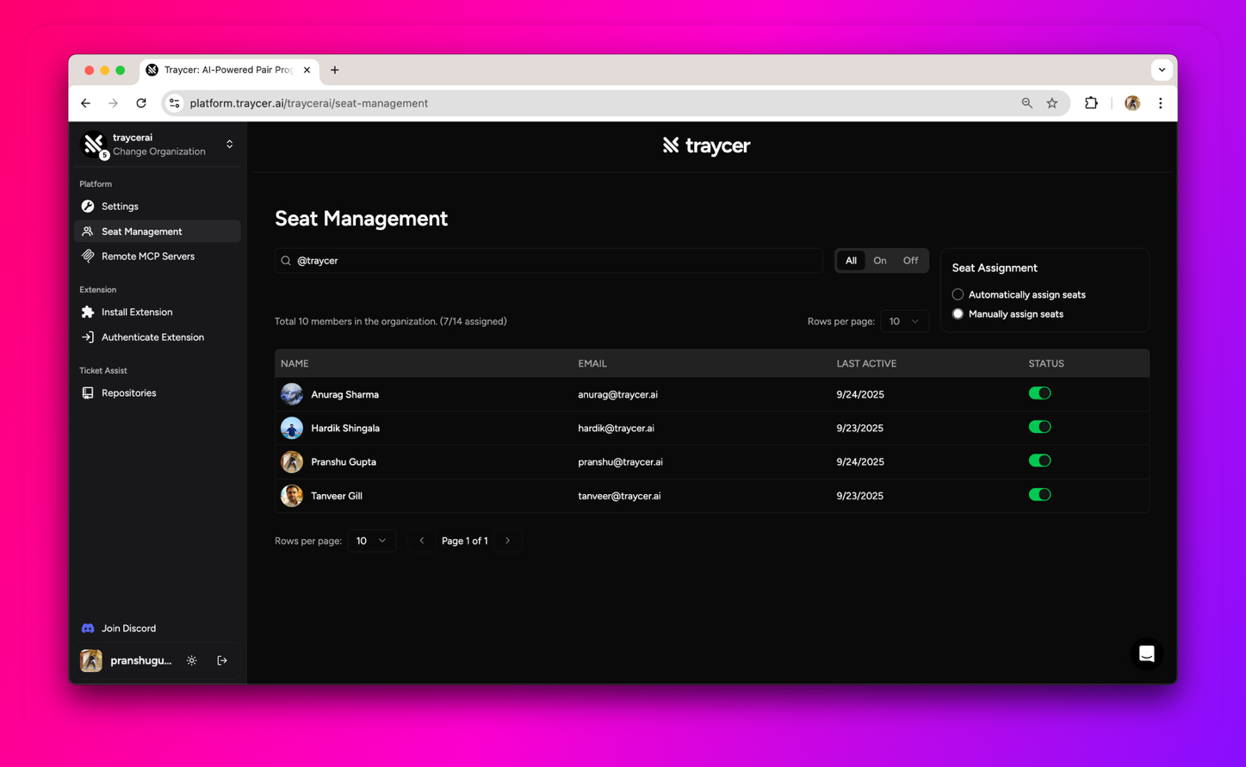
Task: Click the NAME column header
Action: 294,364
